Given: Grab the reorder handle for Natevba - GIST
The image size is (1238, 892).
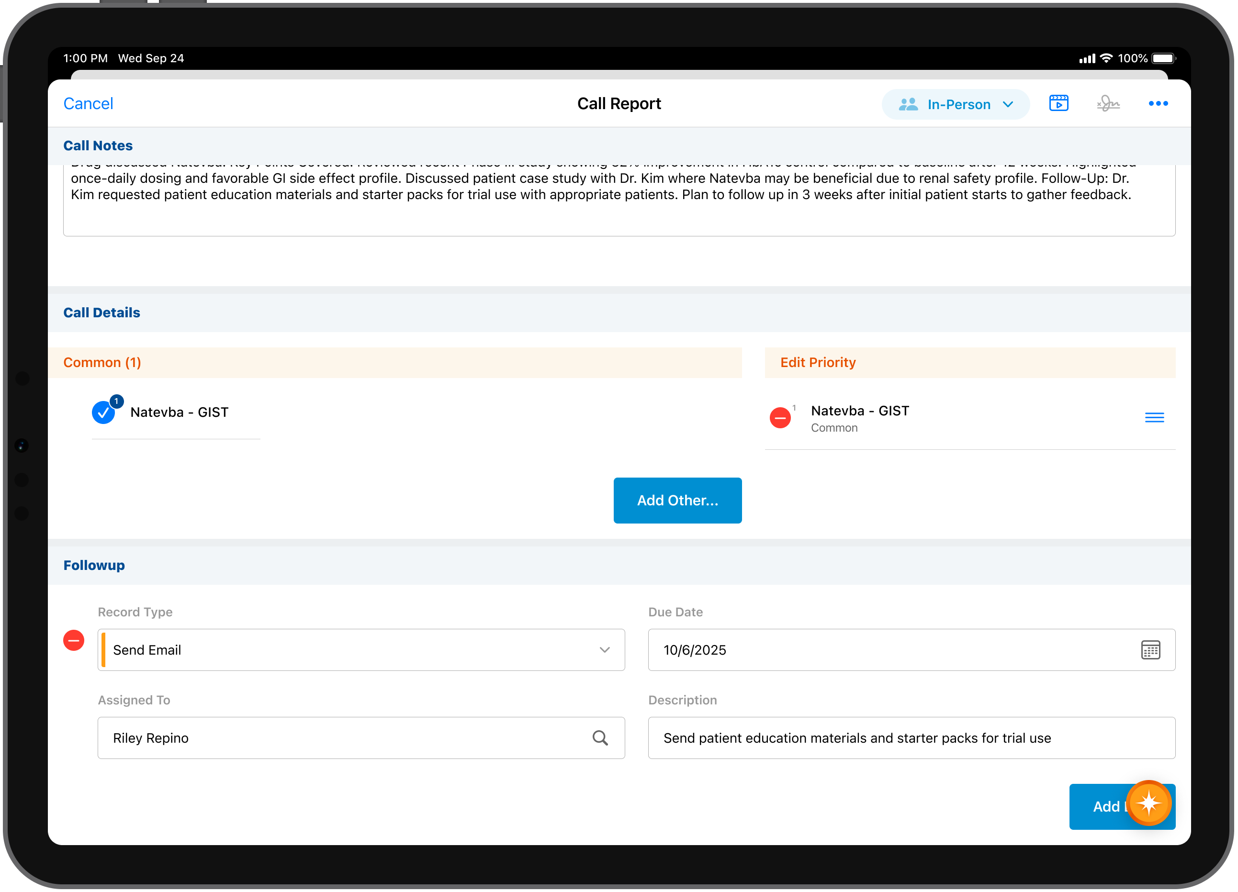Looking at the screenshot, I should click(1154, 418).
